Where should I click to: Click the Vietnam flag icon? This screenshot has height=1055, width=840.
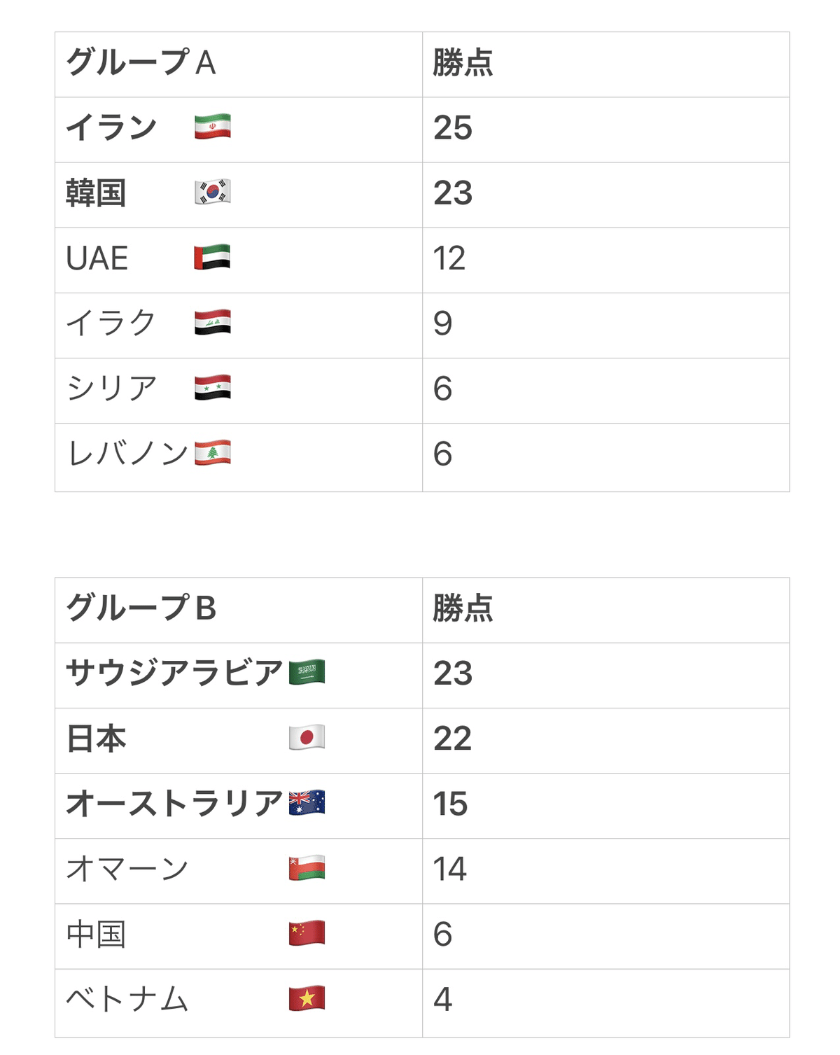point(307,998)
